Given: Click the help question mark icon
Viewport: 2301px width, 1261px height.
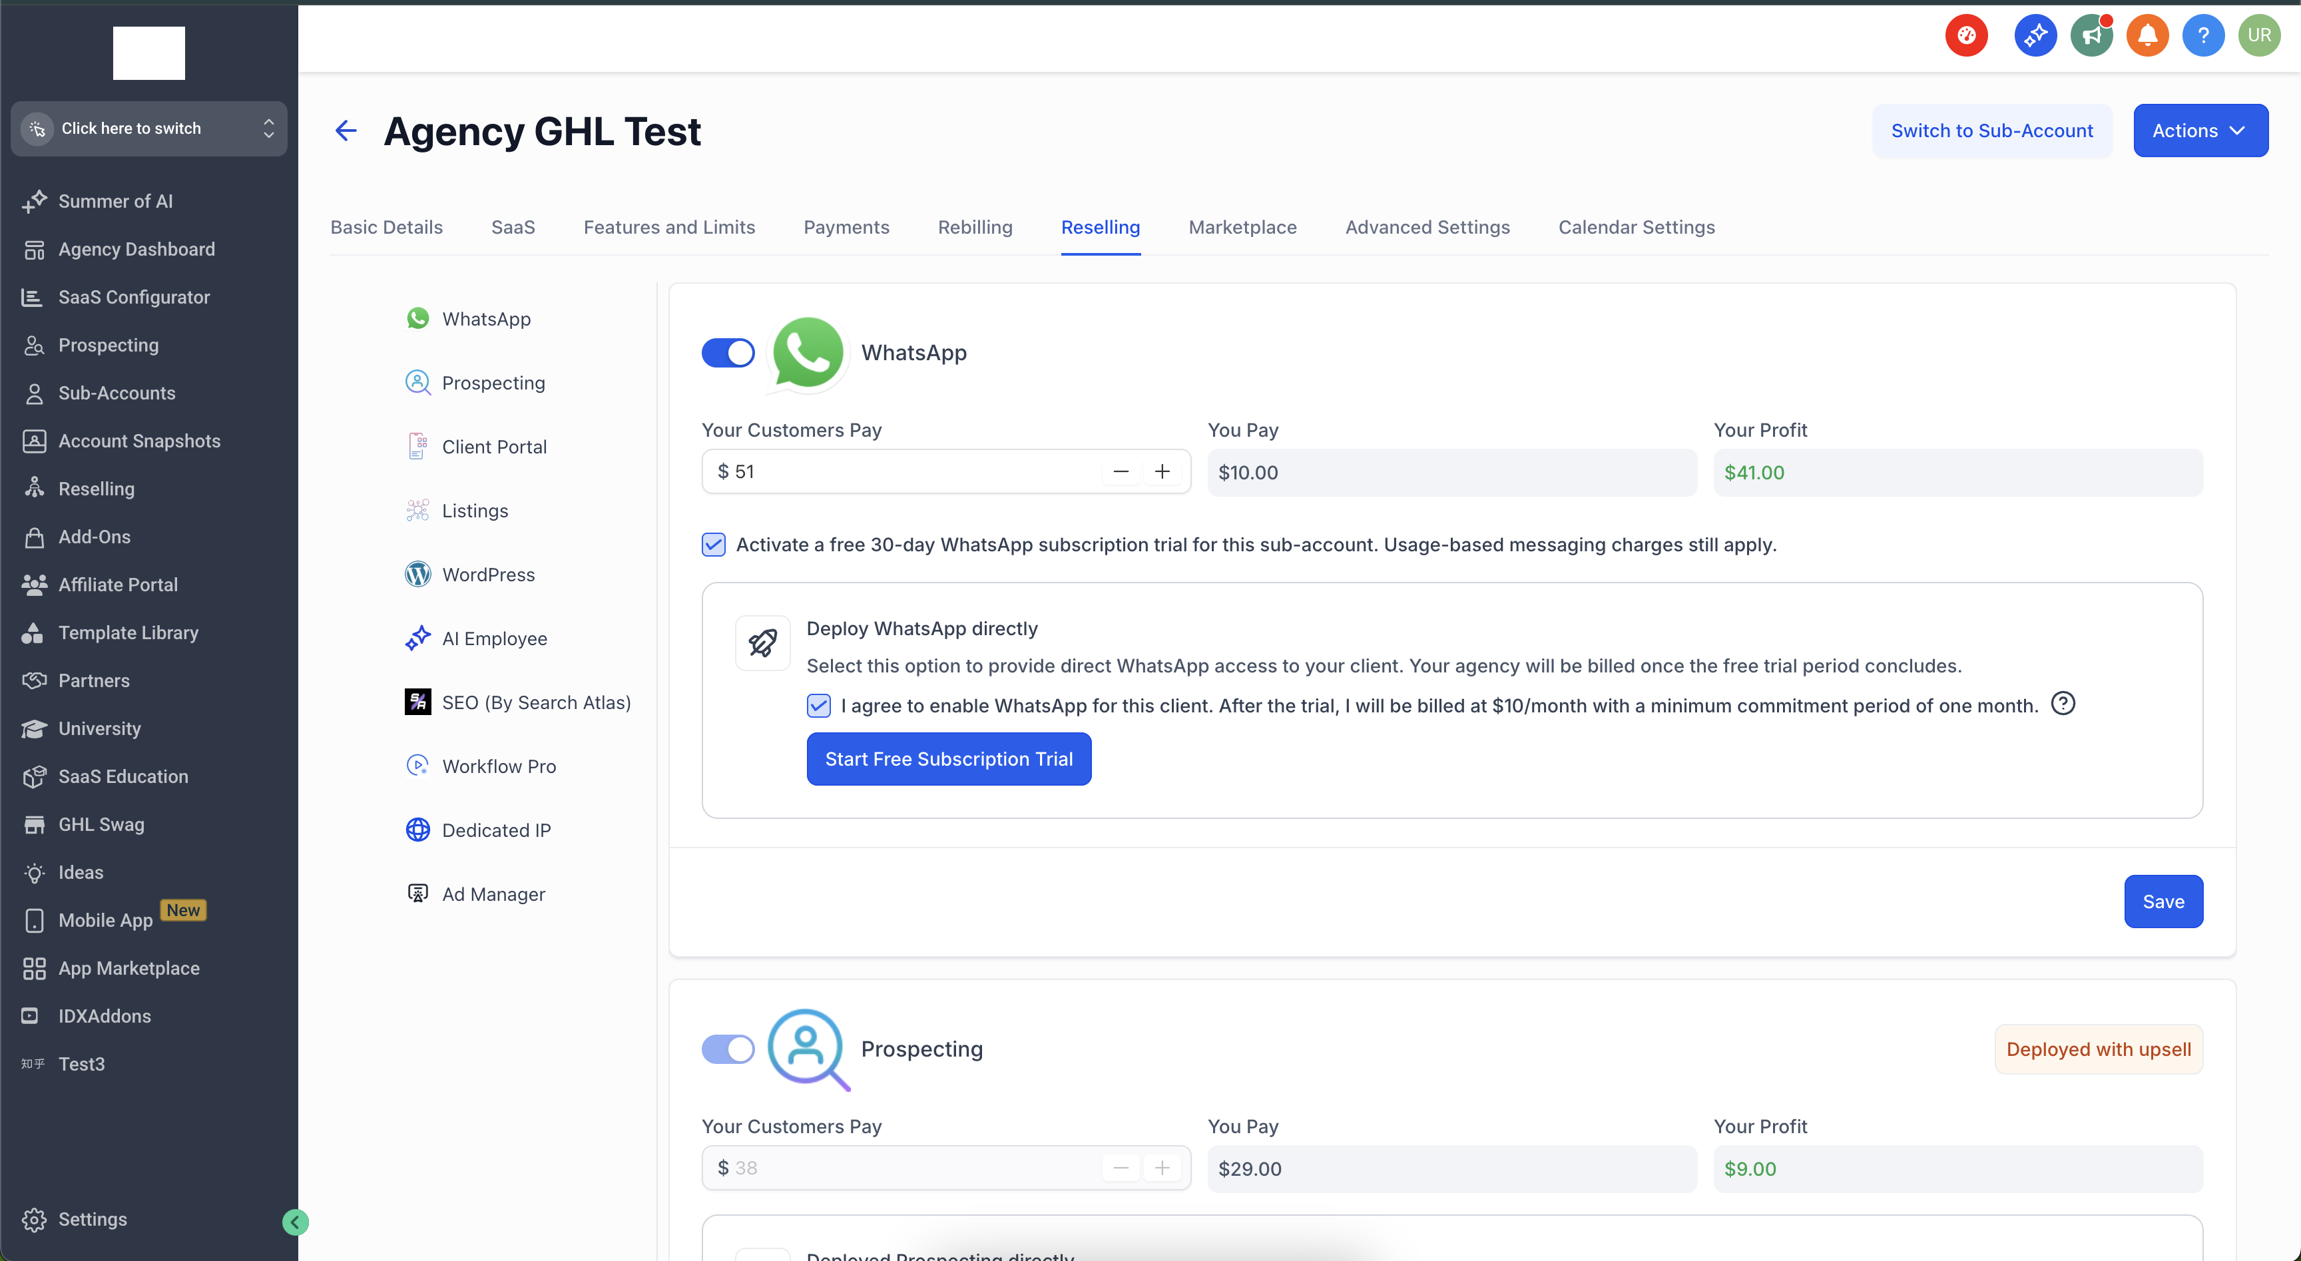Looking at the screenshot, I should (2202, 36).
